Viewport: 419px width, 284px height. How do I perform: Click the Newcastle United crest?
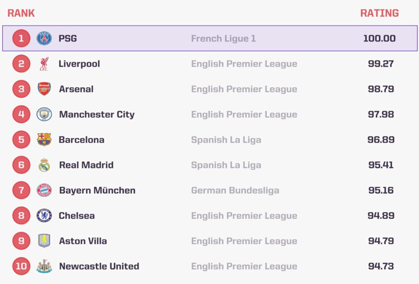44,266
